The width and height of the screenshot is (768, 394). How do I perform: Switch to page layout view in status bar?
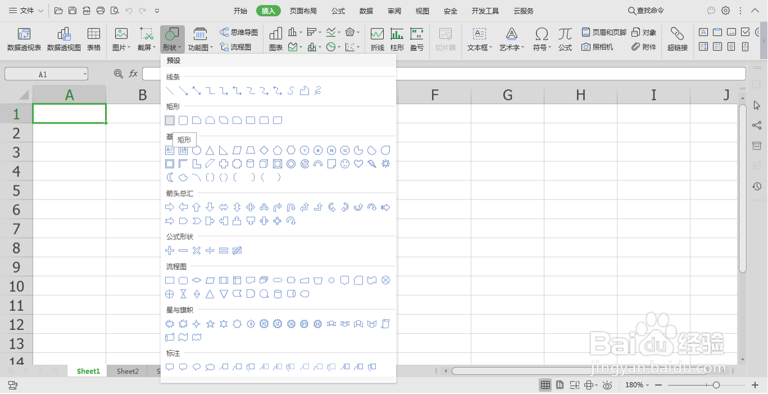pos(560,385)
